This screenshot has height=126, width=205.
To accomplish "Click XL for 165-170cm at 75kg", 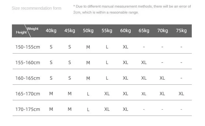I will tap(181, 94).
